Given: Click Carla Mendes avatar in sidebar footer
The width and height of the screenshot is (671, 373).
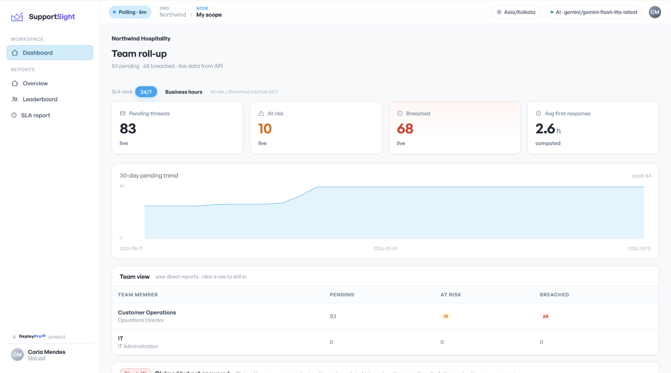Looking at the screenshot, I should tap(17, 355).
